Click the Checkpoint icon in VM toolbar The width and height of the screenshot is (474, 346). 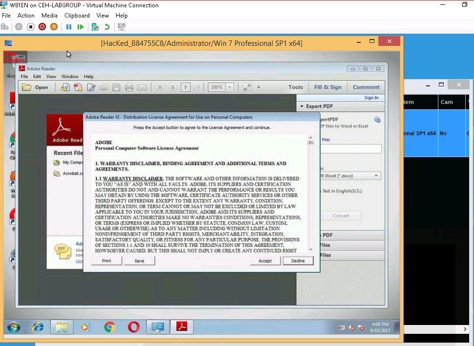pyautogui.click(x=95, y=27)
